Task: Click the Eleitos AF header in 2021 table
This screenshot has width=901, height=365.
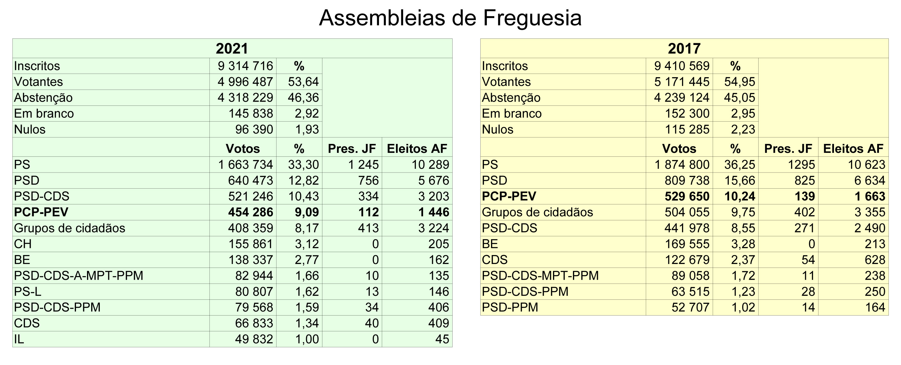Action: (417, 149)
